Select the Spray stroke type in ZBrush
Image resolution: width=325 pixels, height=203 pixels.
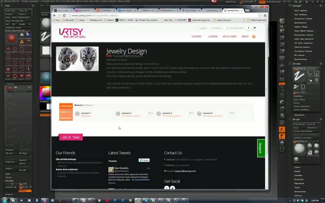pos(316,80)
